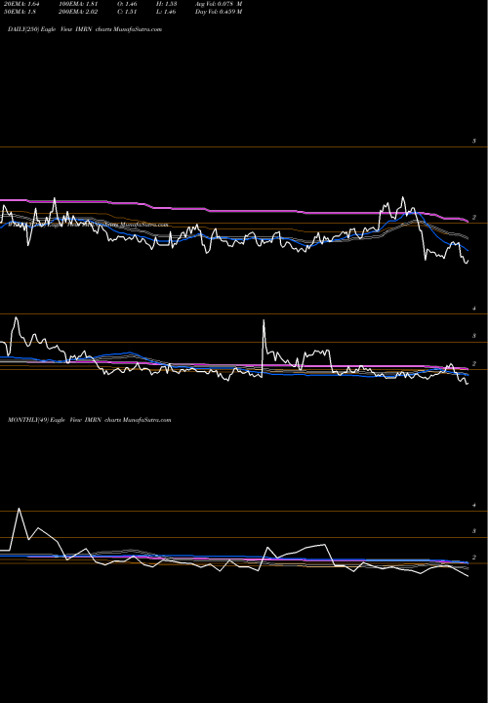
Task: Click the close price C: 1.51
Action: click(127, 12)
